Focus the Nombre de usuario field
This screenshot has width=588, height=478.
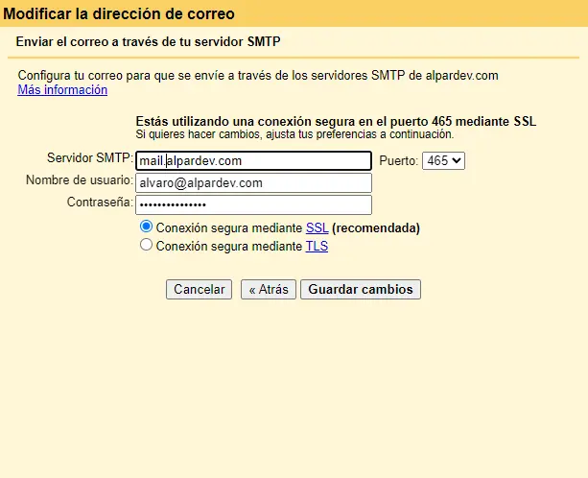[253, 183]
